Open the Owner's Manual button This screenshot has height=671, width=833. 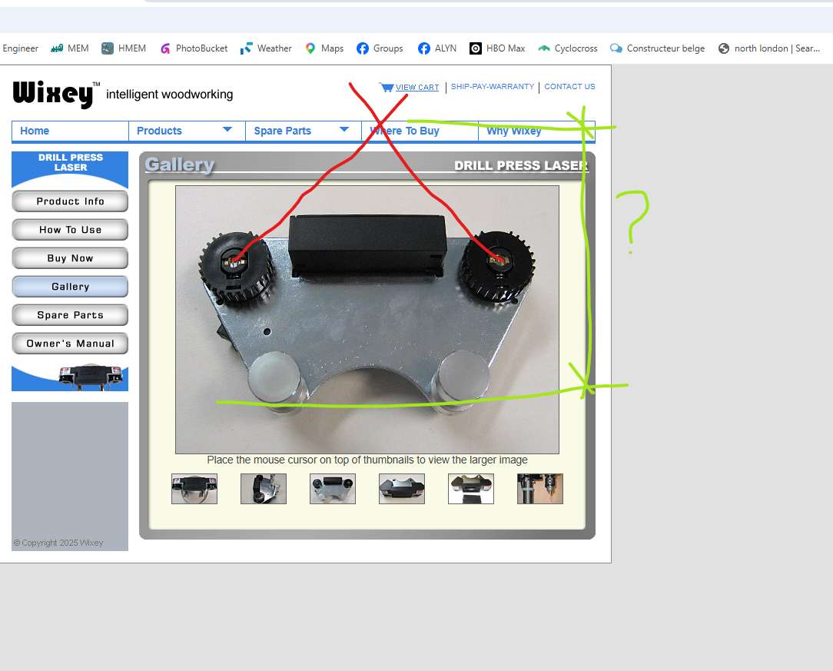pyautogui.click(x=70, y=344)
